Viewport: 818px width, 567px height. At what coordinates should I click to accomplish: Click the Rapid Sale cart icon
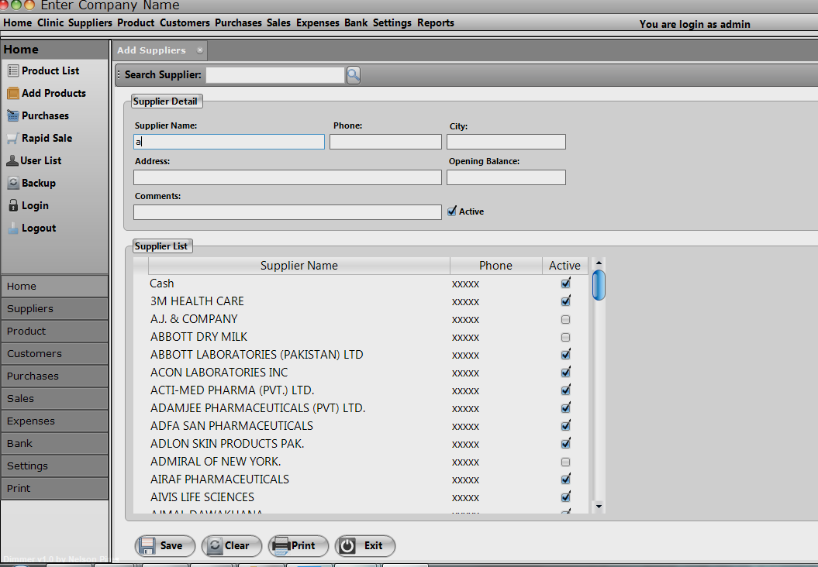[13, 138]
